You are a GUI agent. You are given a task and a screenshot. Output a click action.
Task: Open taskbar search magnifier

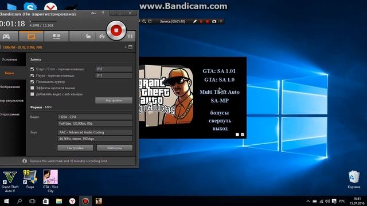coord(19,201)
